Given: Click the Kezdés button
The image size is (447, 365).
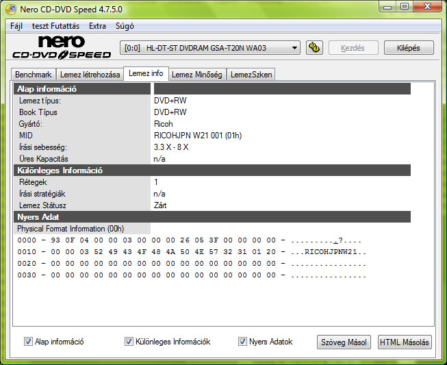Looking at the screenshot, I should click(x=353, y=48).
